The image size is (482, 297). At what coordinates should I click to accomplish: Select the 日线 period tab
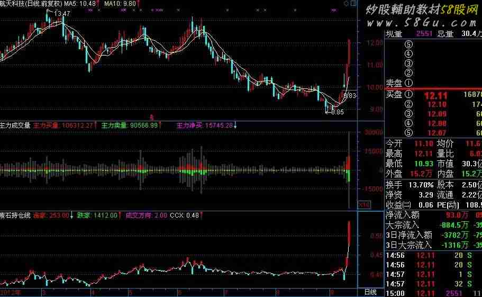[x=371, y=292]
